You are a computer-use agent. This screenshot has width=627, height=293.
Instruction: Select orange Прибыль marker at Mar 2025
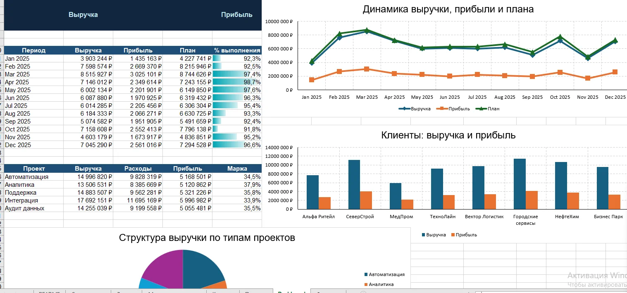[367, 69]
